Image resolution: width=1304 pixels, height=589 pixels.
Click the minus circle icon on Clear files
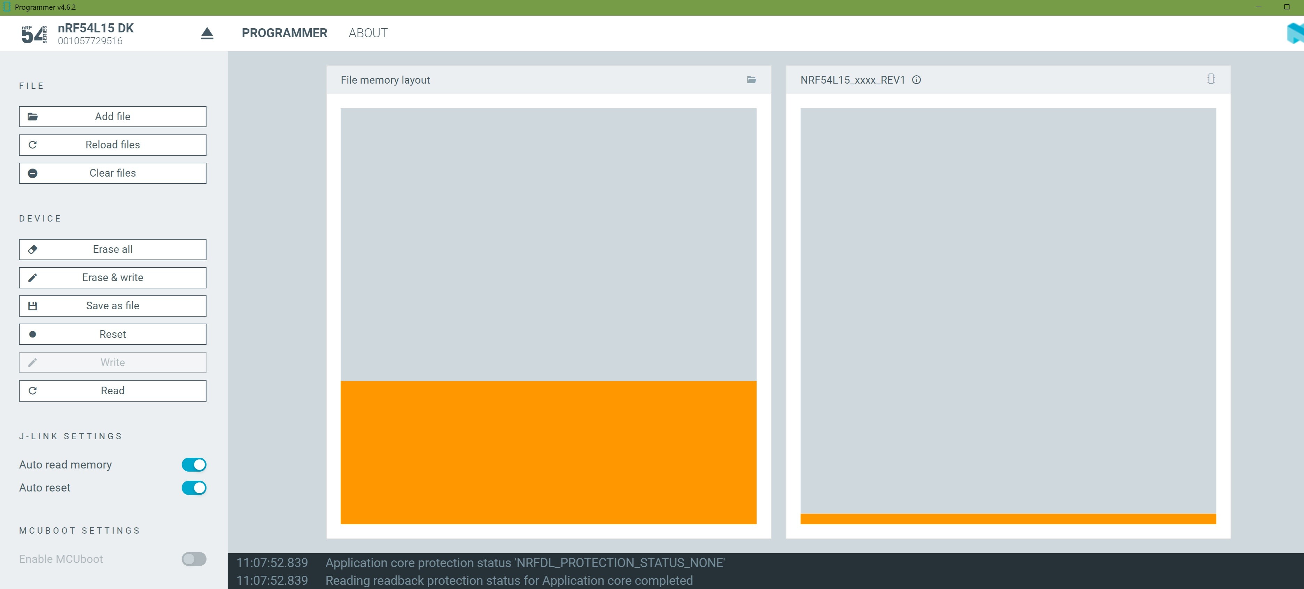[32, 173]
